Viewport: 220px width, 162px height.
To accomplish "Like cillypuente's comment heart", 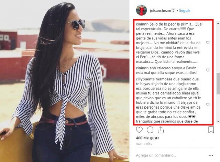I will tap(208, 104).
